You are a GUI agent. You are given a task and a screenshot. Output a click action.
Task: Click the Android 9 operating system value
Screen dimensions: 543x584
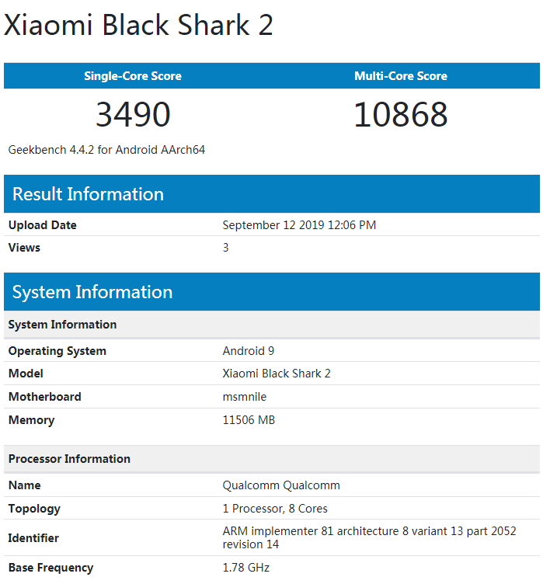pos(249,351)
